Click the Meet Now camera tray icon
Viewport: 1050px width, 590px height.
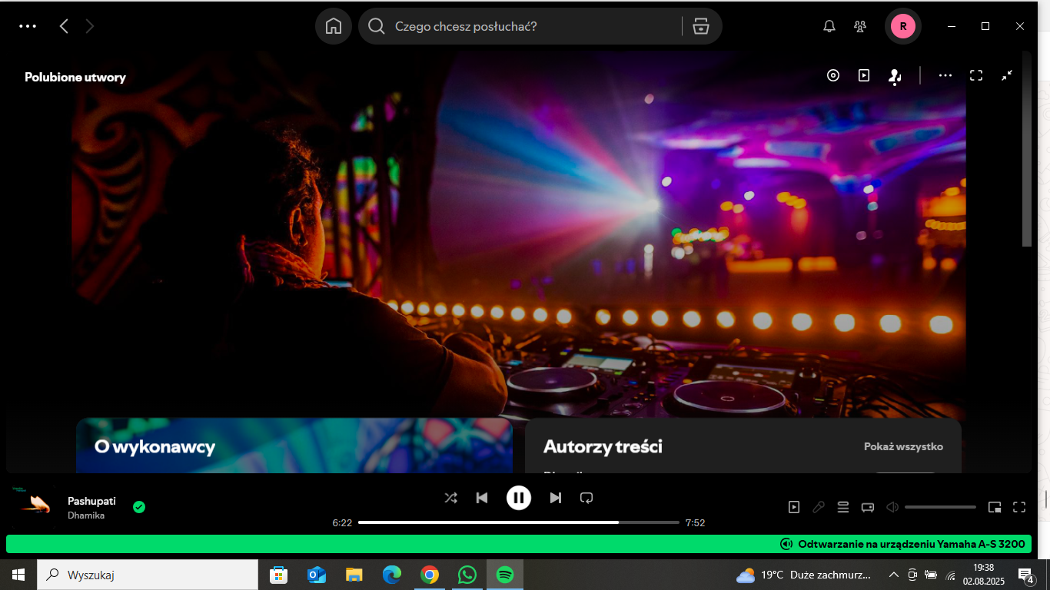click(912, 575)
